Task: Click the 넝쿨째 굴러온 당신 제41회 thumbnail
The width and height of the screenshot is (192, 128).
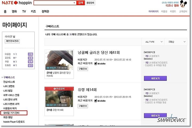Action: pos(59,60)
